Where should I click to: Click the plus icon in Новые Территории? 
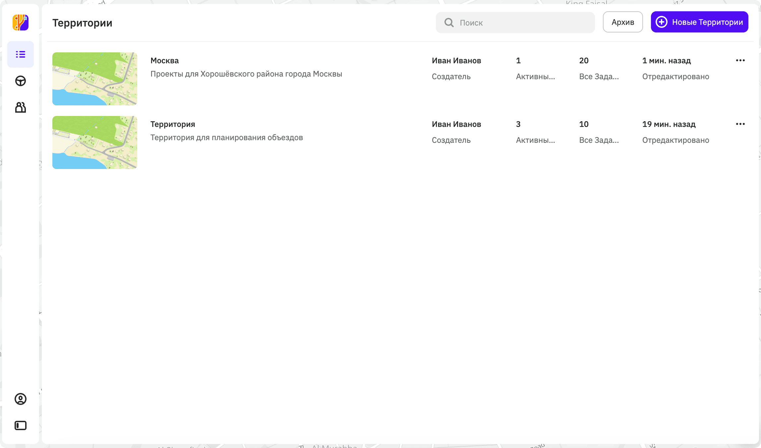[662, 22]
